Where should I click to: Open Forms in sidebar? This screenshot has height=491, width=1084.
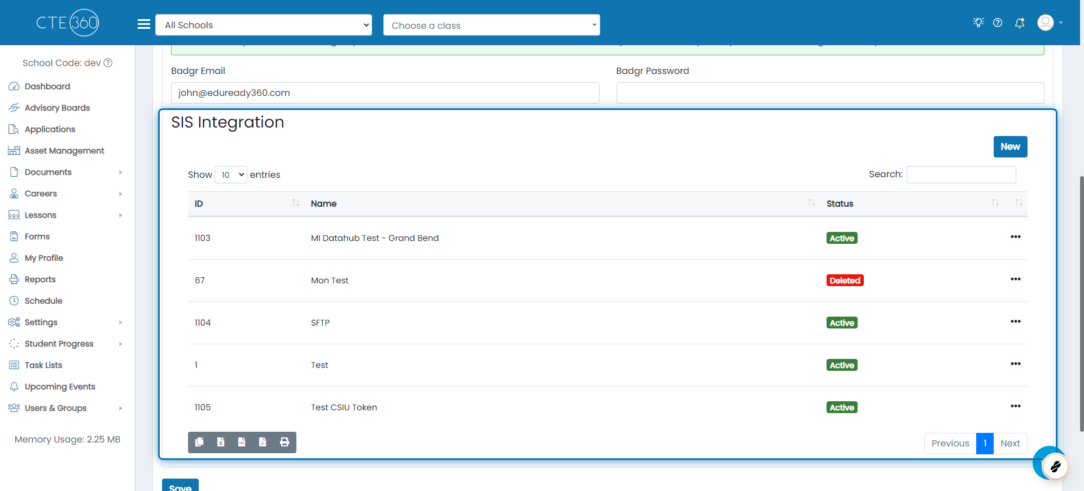pos(37,236)
